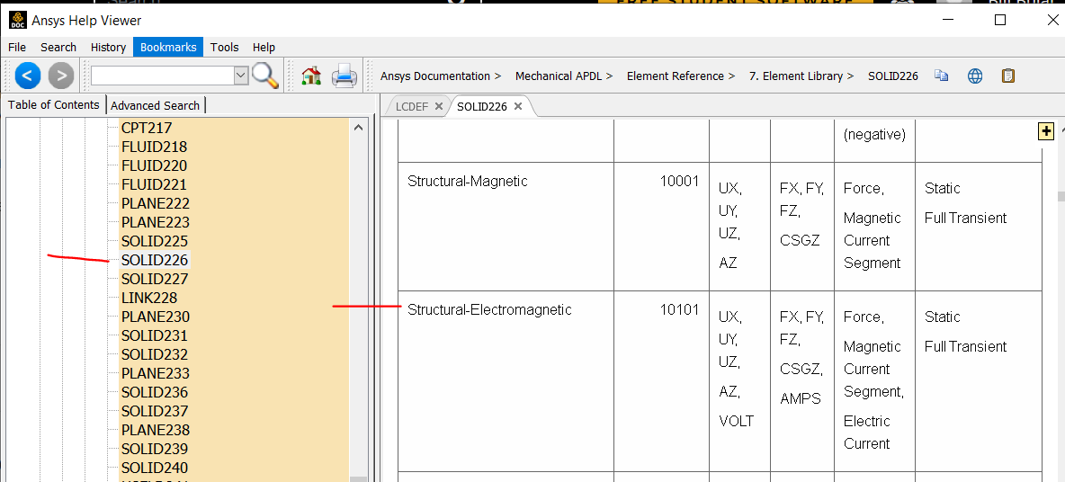Click the clipboard icon in the breadcrumb bar
This screenshot has height=482, width=1065.
pyautogui.click(x=1008, y=76)
